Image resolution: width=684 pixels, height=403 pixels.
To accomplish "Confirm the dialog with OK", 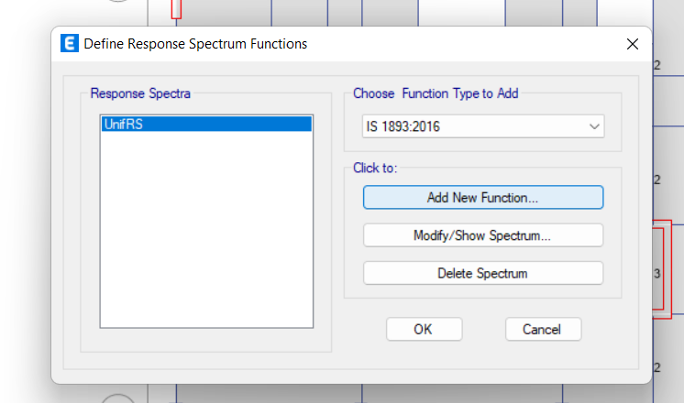I will point(424,330).
